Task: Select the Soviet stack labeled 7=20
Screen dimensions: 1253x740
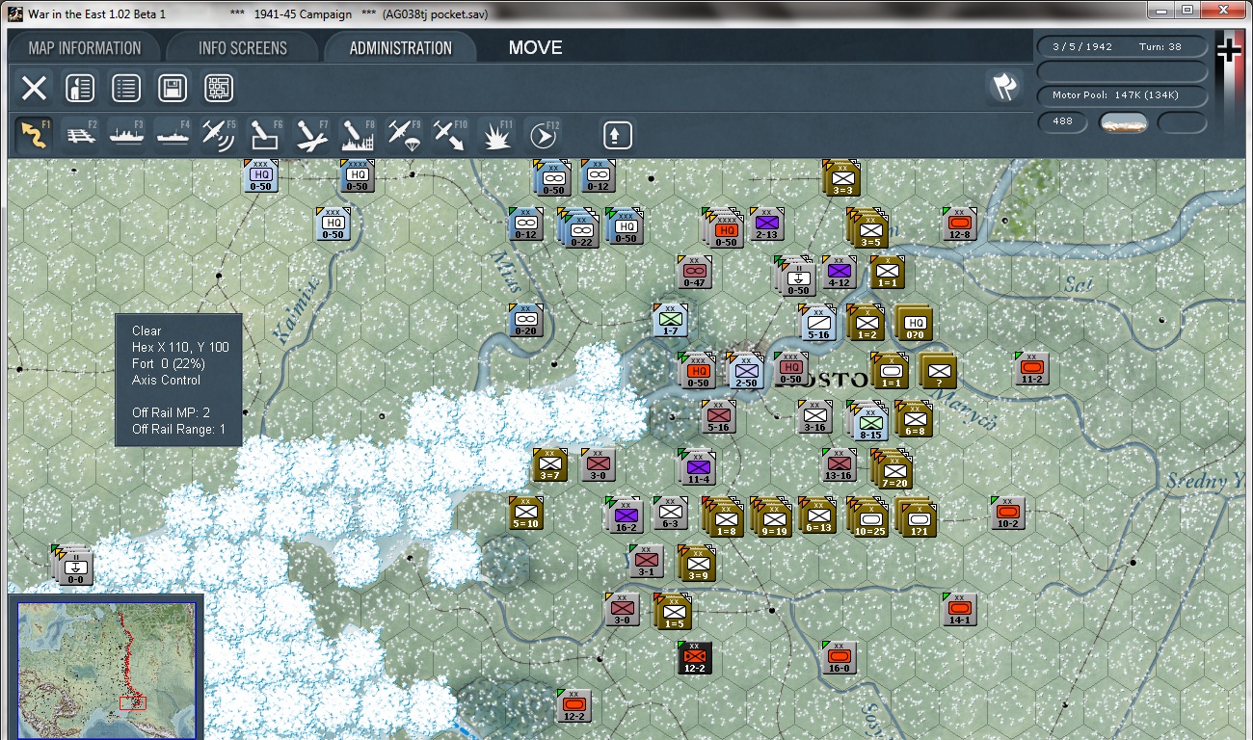Action: (892, 470)
